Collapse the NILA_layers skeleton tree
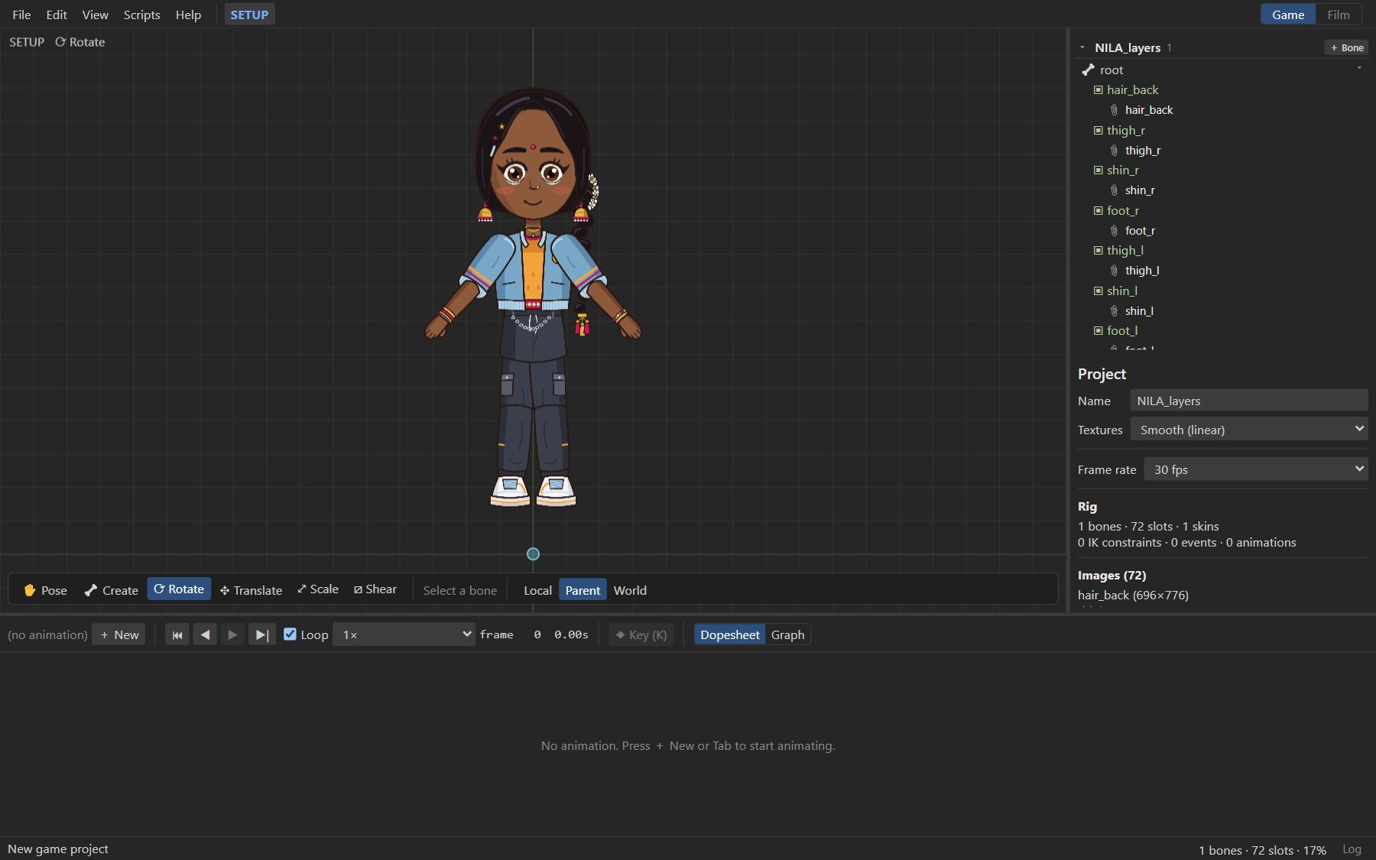Image resolution: width=1376 pixels, height=860 pixels. pos(1082,47)
